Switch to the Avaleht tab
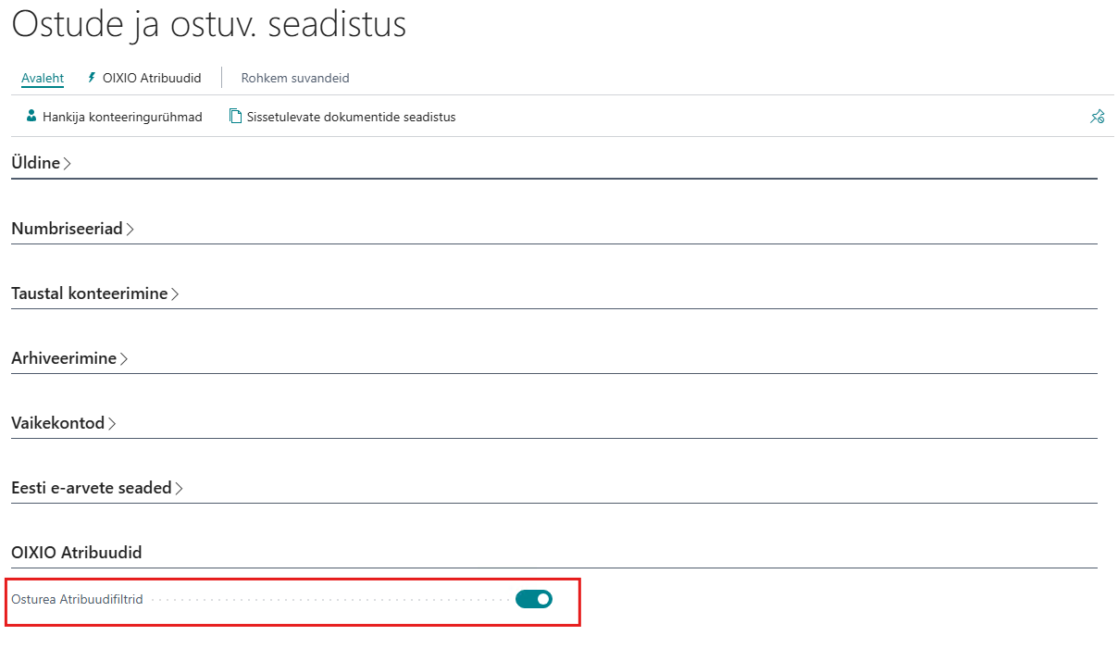The width and height of the screenshot is (1118, 649). [43, 78]
